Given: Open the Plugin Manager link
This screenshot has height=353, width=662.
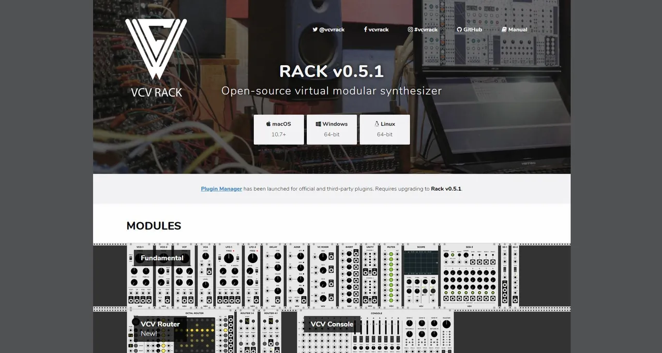Looking at the screenshot, I should point(221,189).
